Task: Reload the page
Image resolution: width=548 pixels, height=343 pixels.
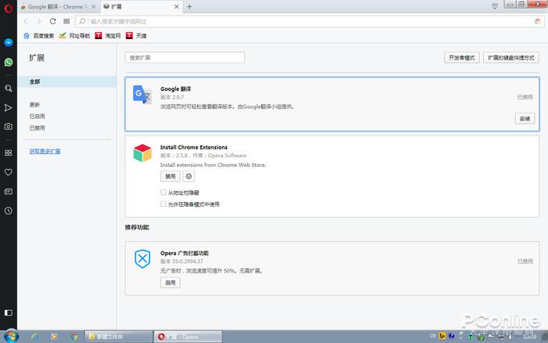Action: pos(52,21)
